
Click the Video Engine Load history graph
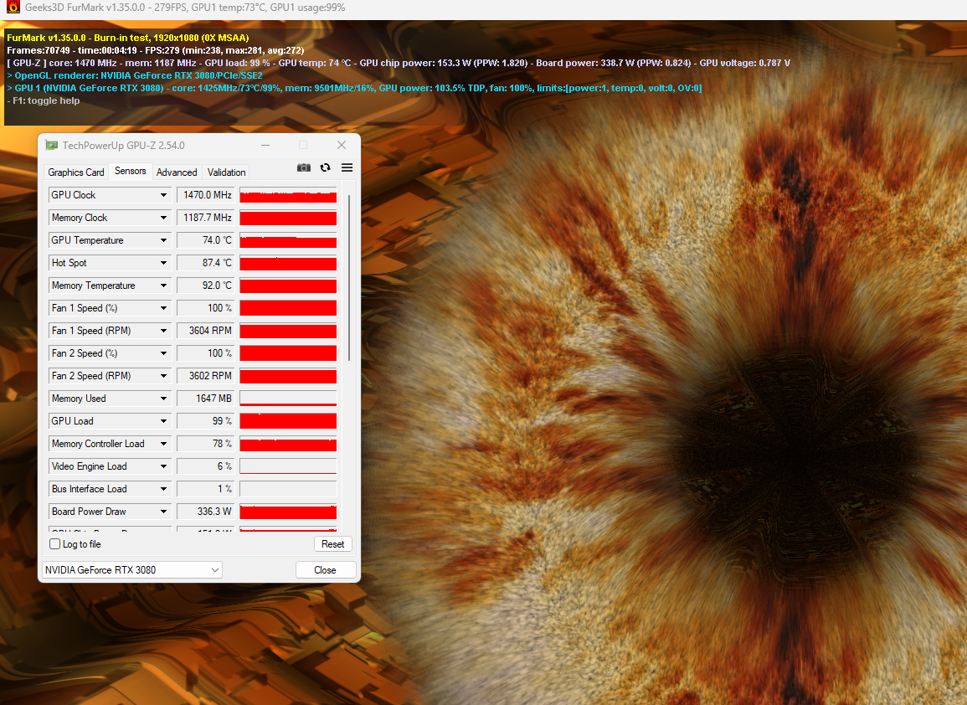pos(288,466)
